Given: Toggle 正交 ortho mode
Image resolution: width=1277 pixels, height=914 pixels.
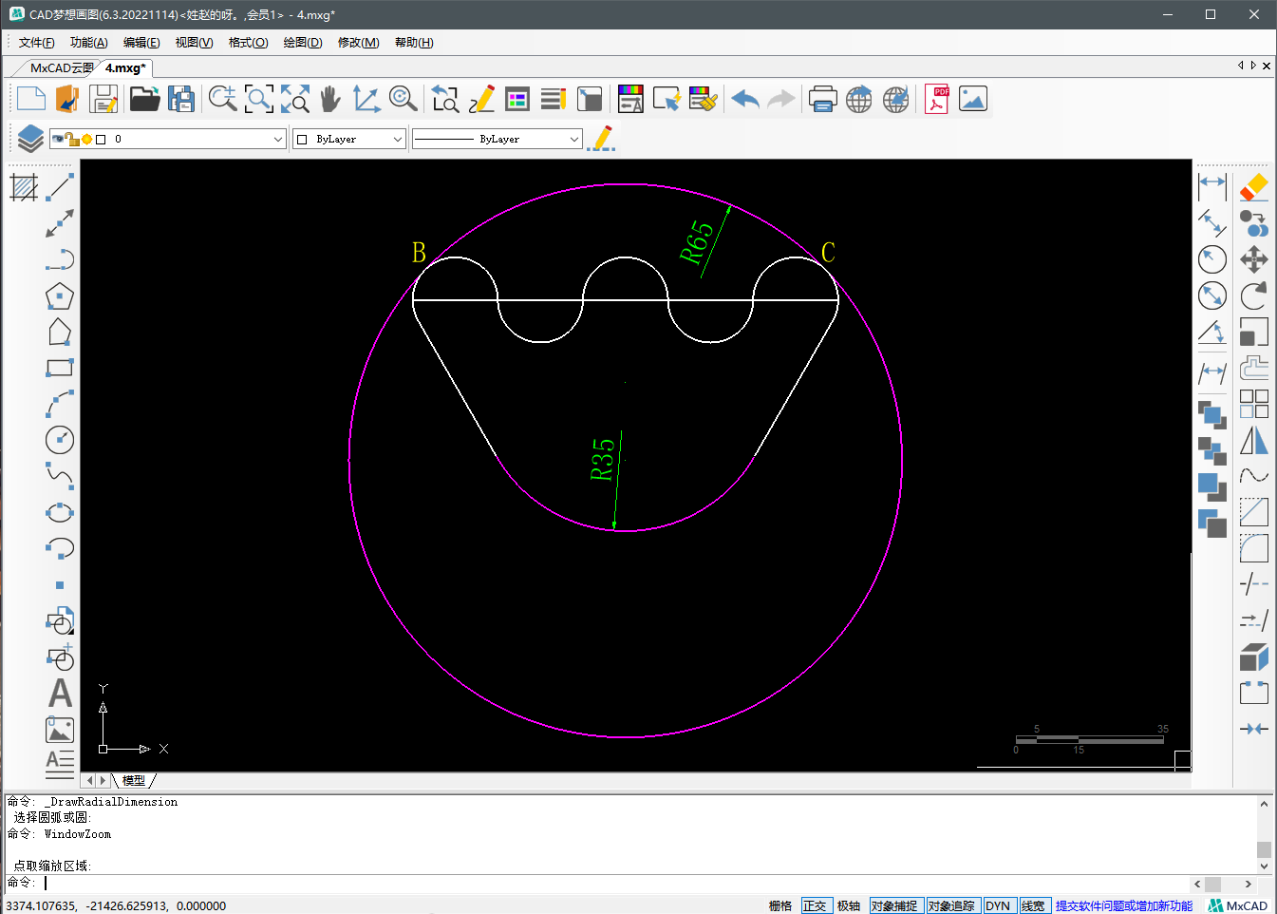Looking at the screenshot, I should [816, 905].
